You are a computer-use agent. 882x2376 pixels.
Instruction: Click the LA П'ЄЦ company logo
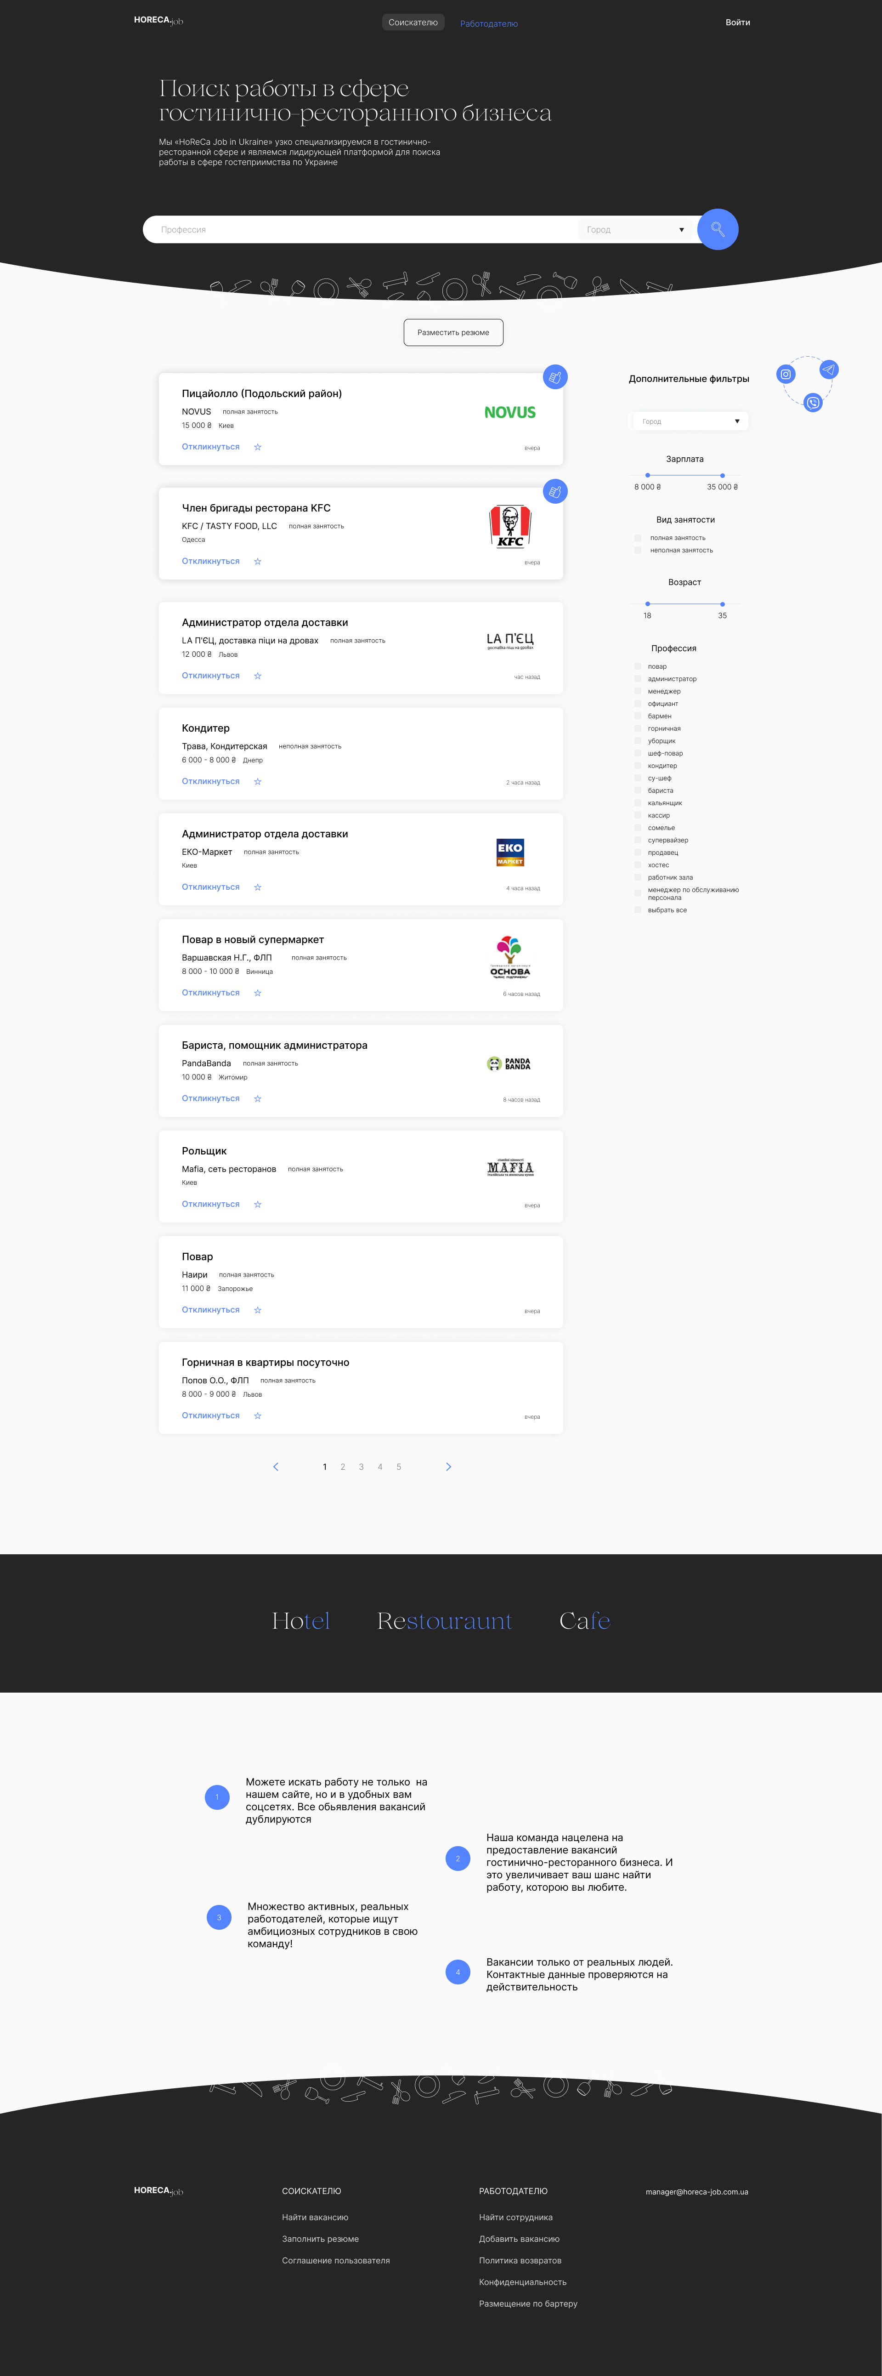[x=509, y=640]
